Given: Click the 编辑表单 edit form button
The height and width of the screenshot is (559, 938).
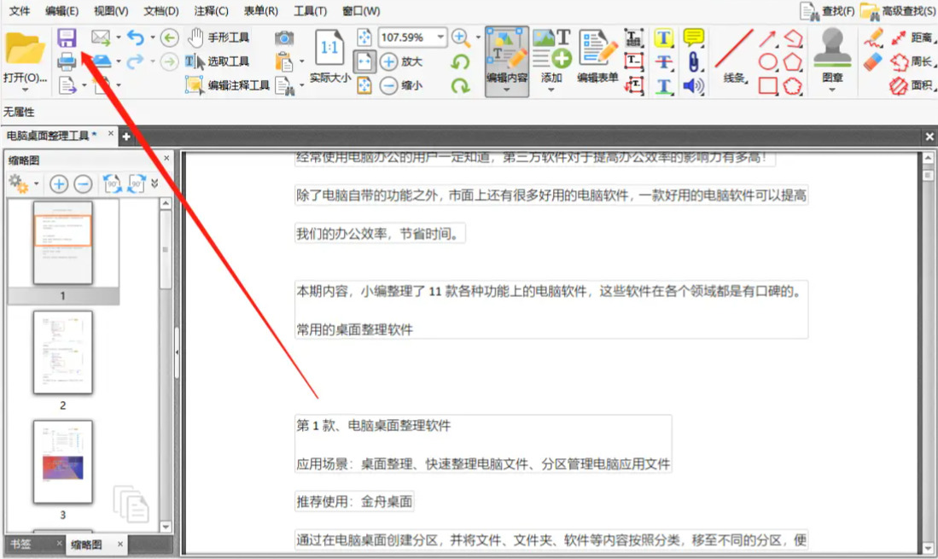Looking at the screenshot, I should [x=597, y=56].
